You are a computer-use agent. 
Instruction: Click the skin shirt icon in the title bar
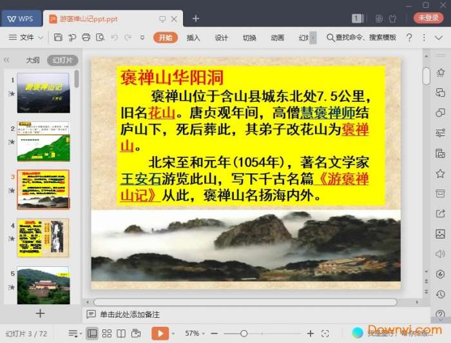point(392,19)
